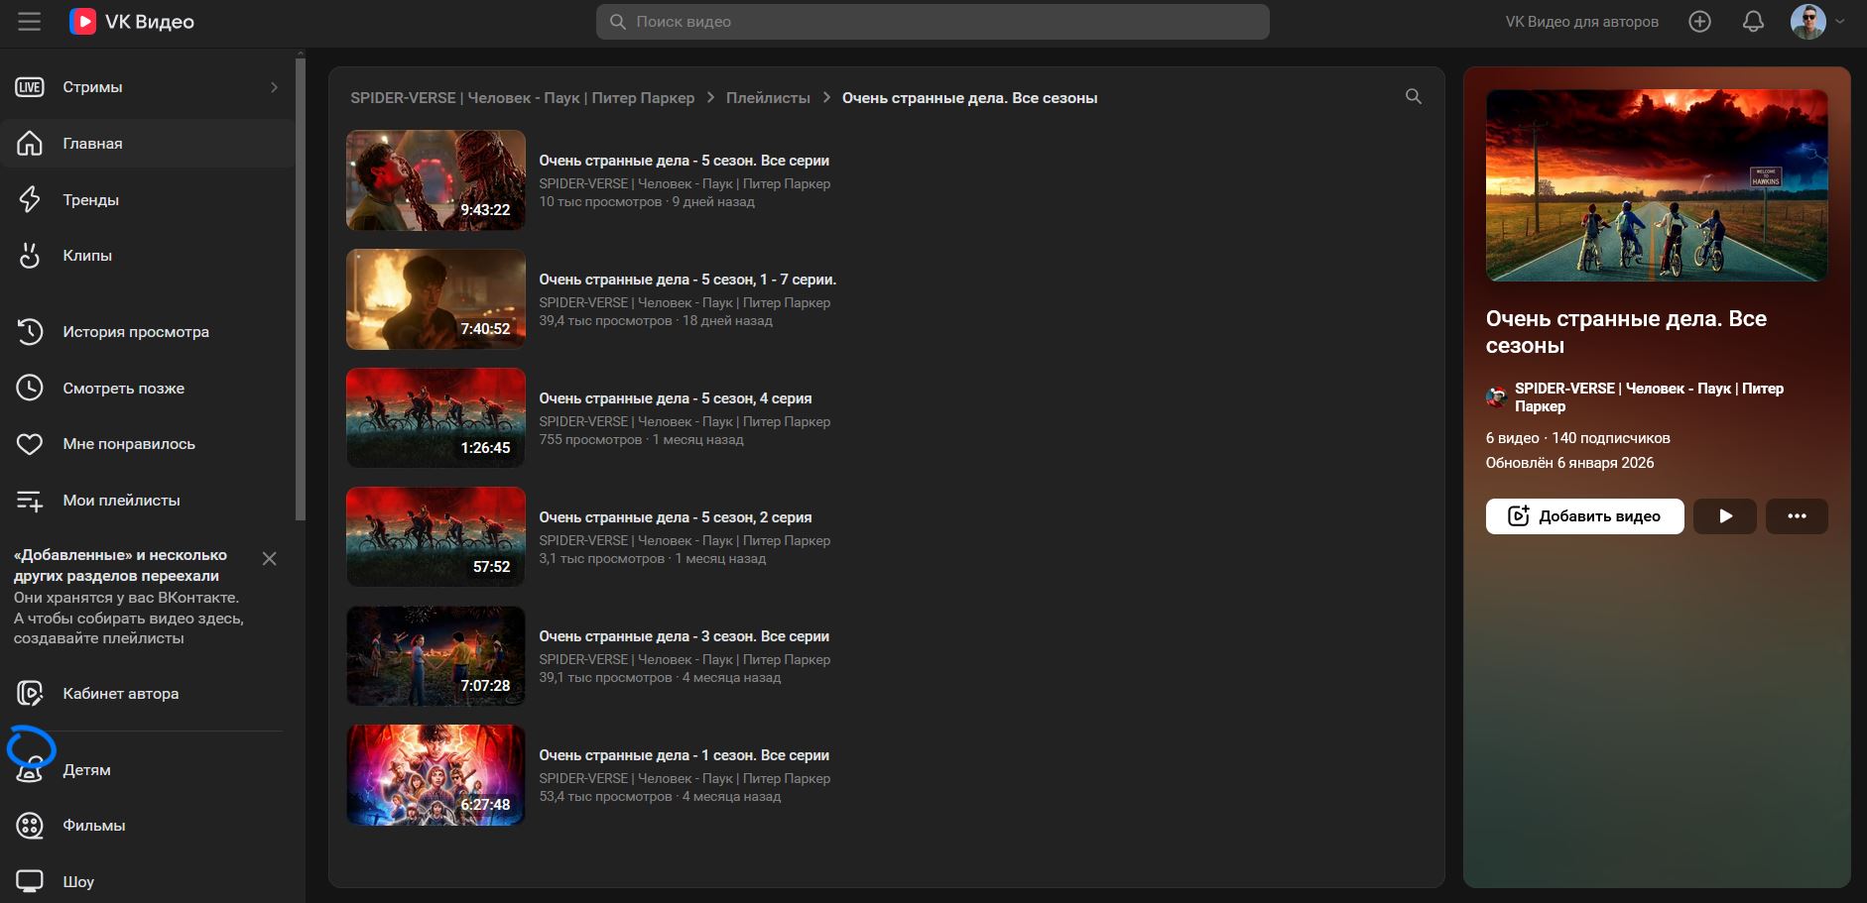Click the Поиск видео search field
Screen dimensions: 1867x903
coord(933,22)
